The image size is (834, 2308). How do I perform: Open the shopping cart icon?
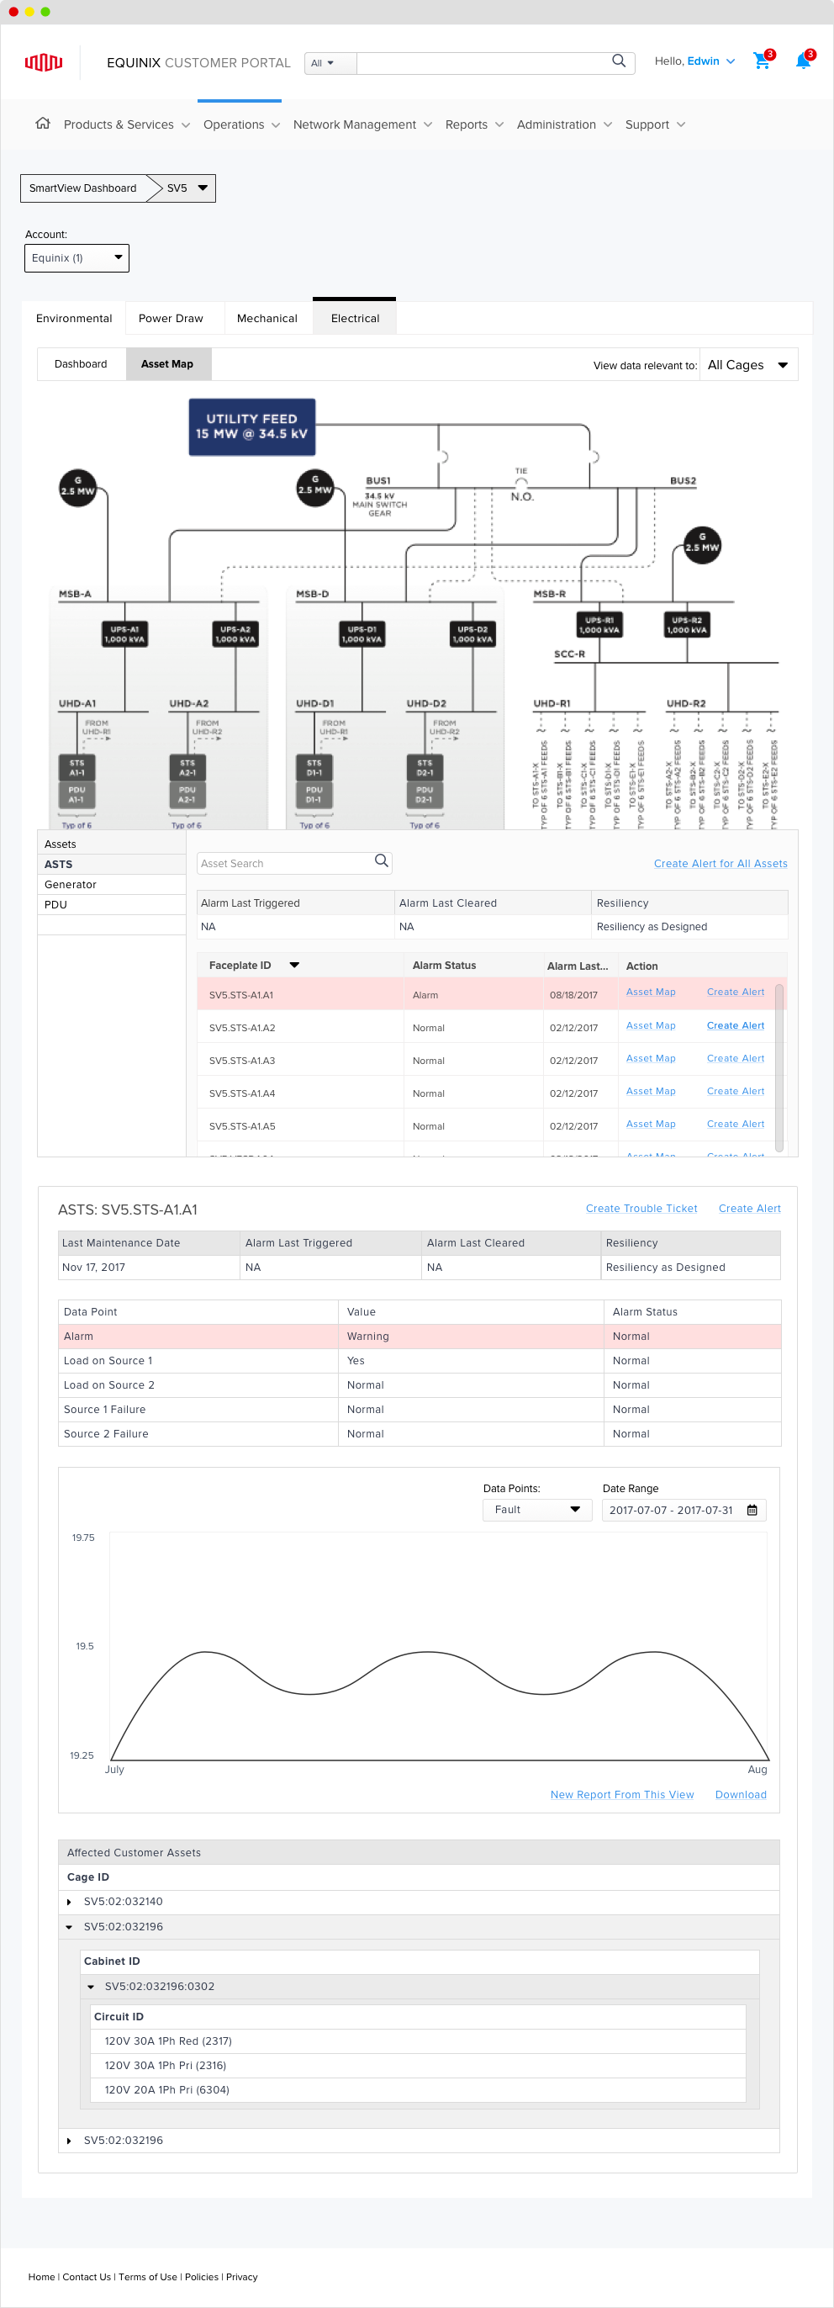click(763, 61)
